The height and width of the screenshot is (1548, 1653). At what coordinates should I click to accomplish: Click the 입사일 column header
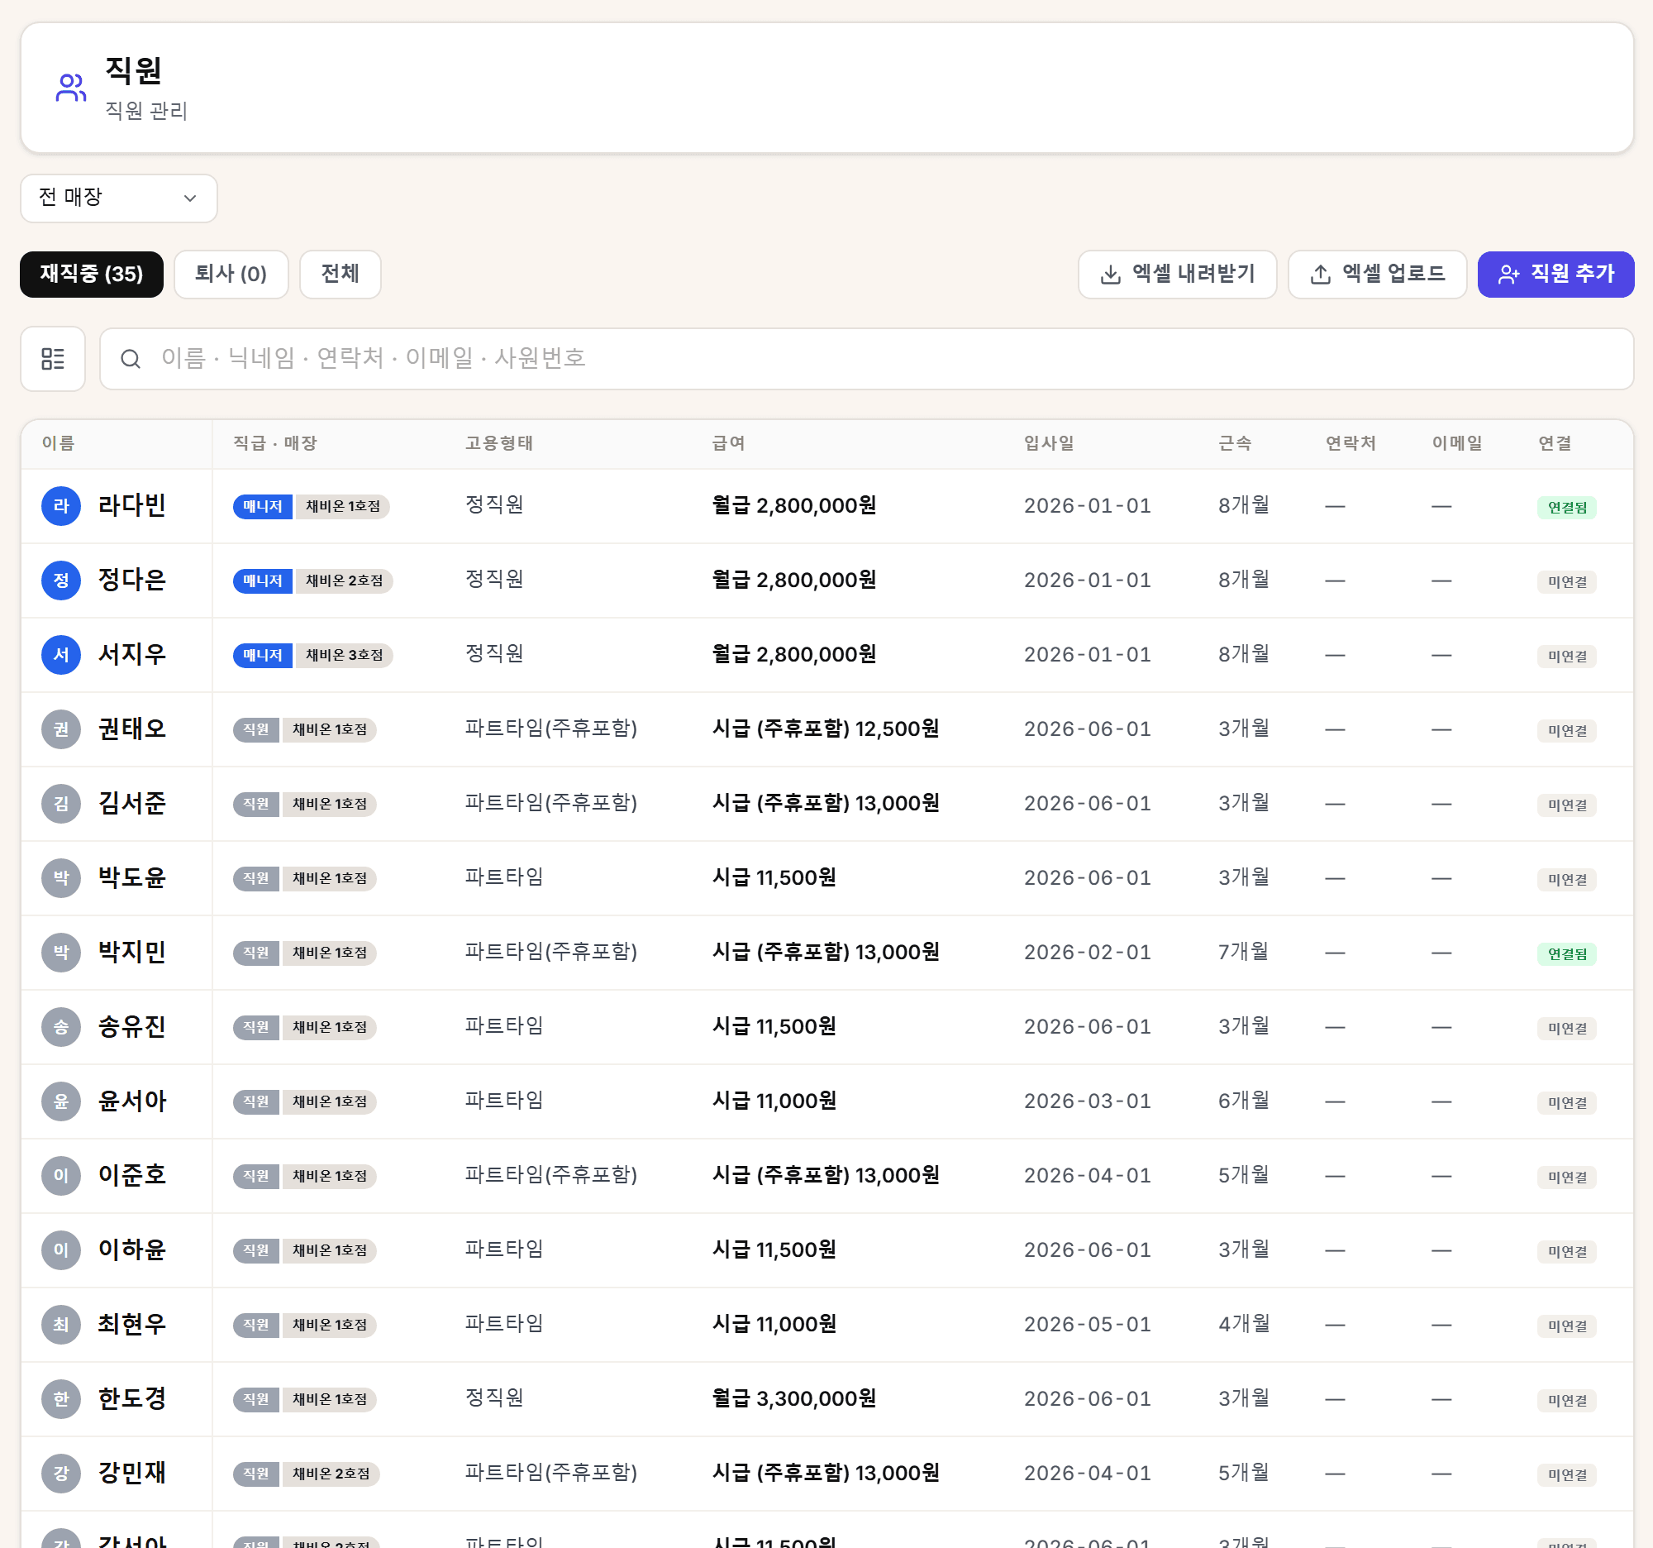pyautogui.click(x=1050, y=443)
